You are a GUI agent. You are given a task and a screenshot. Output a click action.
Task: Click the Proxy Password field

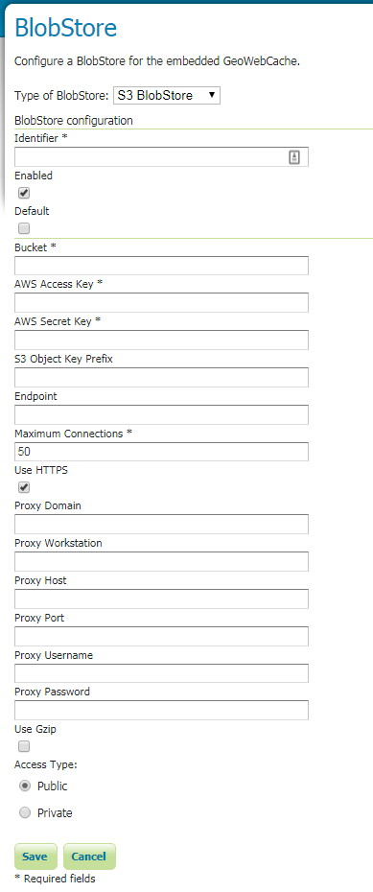tap(161, 711)
